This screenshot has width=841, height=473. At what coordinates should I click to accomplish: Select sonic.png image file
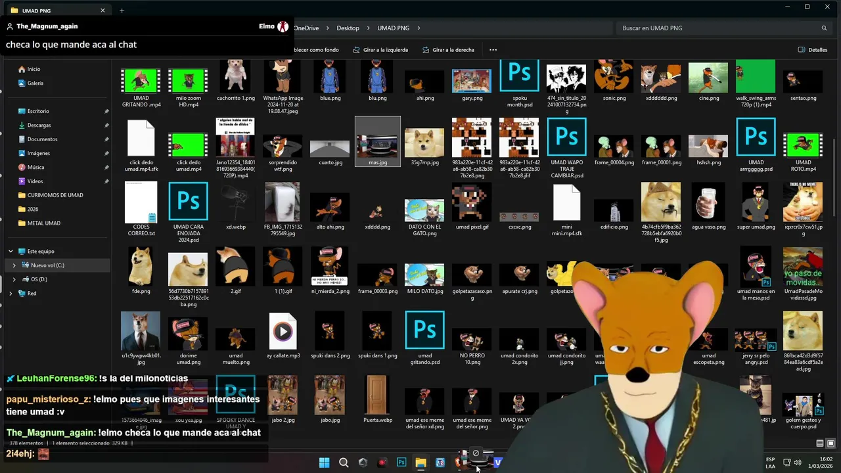[614, 81]
